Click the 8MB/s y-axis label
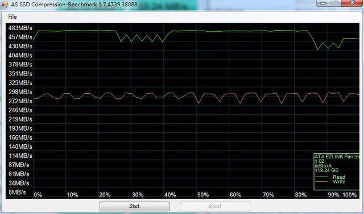Image resolution: width=364 pixels, height=214 pixels. coord(17,192)
